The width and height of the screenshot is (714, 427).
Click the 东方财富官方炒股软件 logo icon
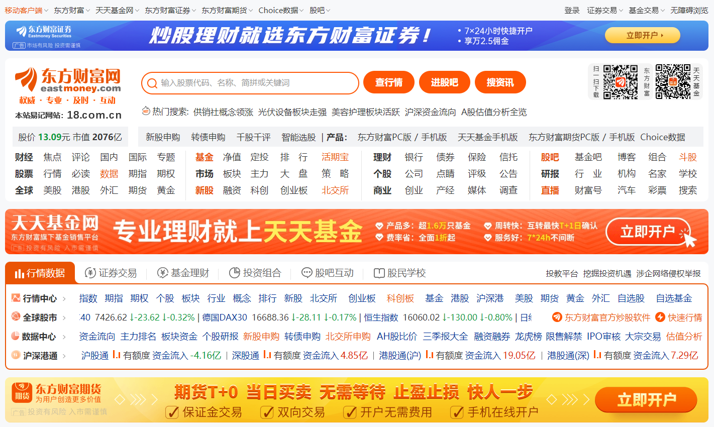pos(557,317)
